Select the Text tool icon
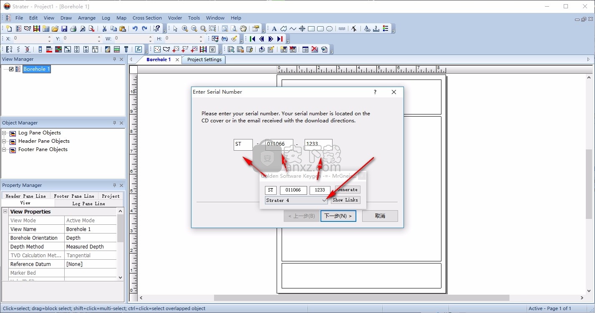Image resolution: width=595 pixels, height=313 pixels. point(275,29)
